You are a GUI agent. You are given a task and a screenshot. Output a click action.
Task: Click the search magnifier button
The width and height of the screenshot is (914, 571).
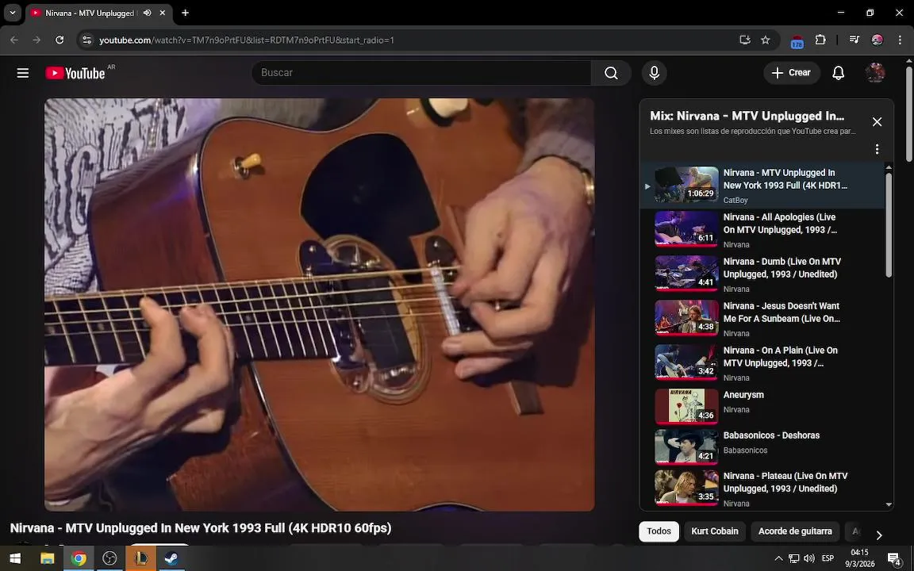click(x=611, y=73)
